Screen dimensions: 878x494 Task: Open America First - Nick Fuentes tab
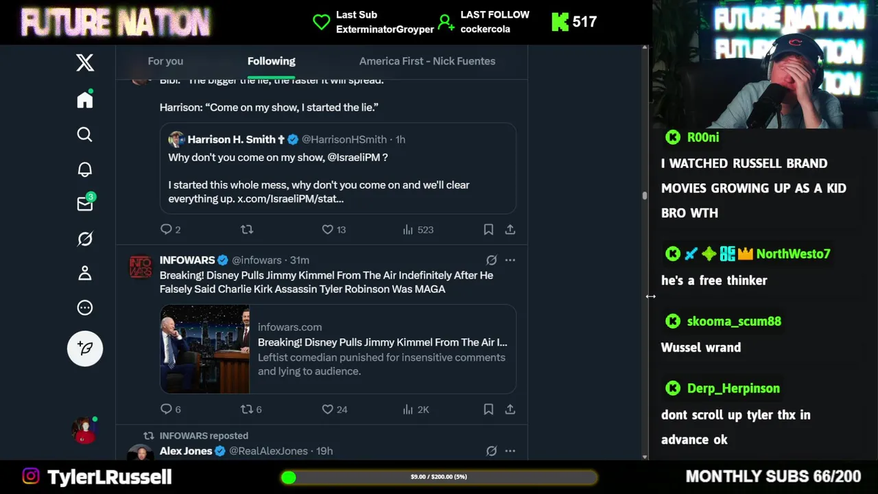(427, 61)
